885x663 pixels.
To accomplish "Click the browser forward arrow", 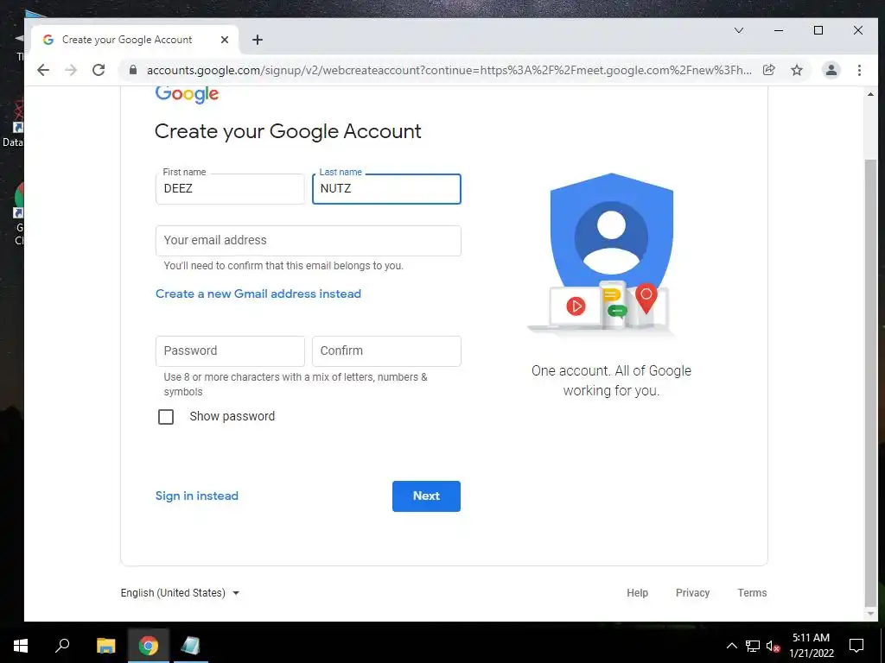I will click(71, 70).
